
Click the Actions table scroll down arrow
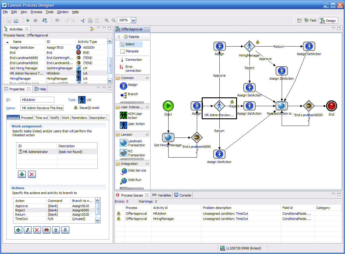point(98,221)
